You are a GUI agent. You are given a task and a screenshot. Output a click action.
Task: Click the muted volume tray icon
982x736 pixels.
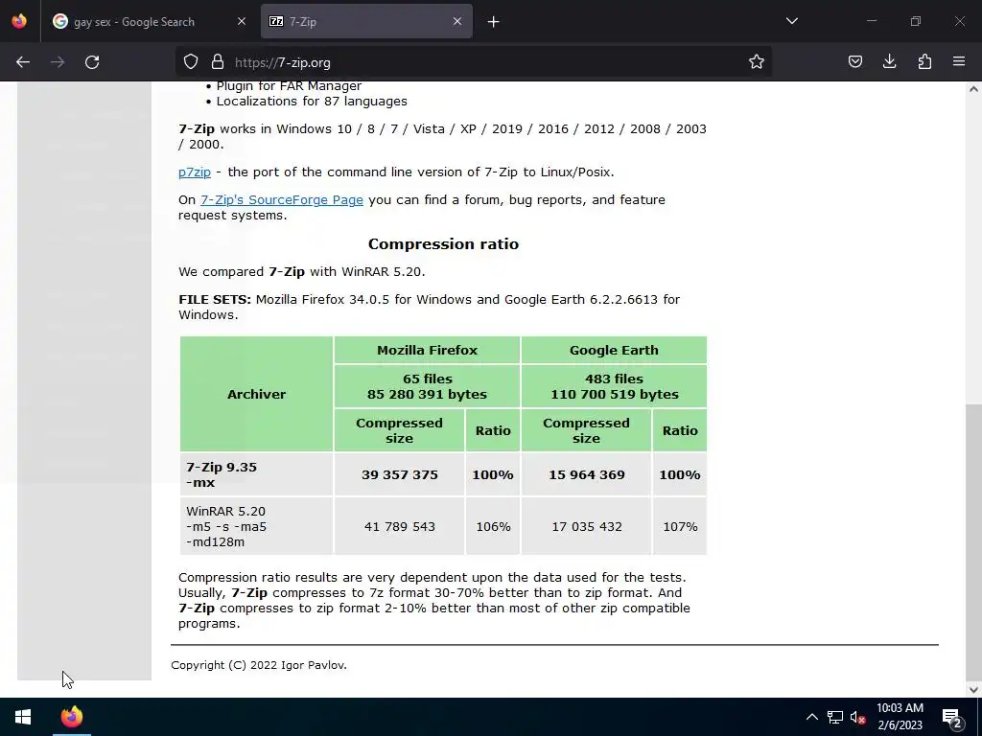[x=857, y=717]
